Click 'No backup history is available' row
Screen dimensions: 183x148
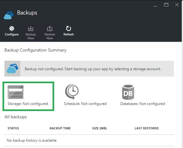[89, 140]
